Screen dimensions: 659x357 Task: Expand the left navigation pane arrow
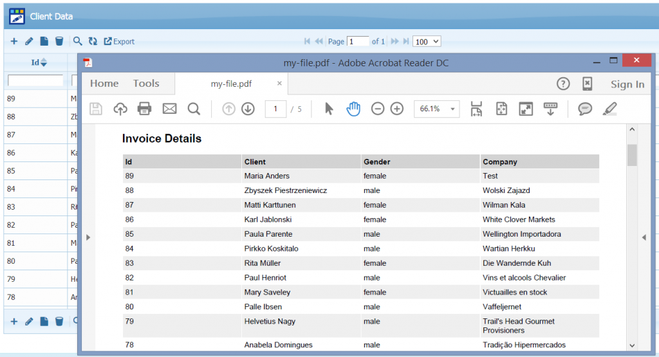click(88, 237)
